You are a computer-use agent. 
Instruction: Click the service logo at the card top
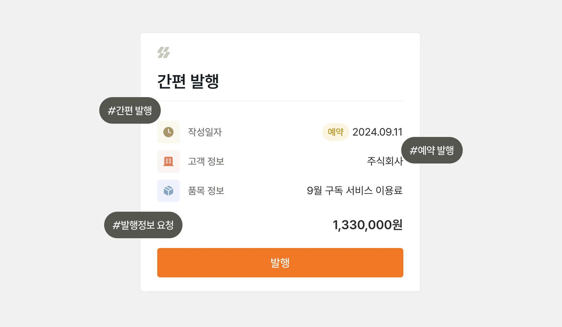pyautogui.click(x=163, y=52)
